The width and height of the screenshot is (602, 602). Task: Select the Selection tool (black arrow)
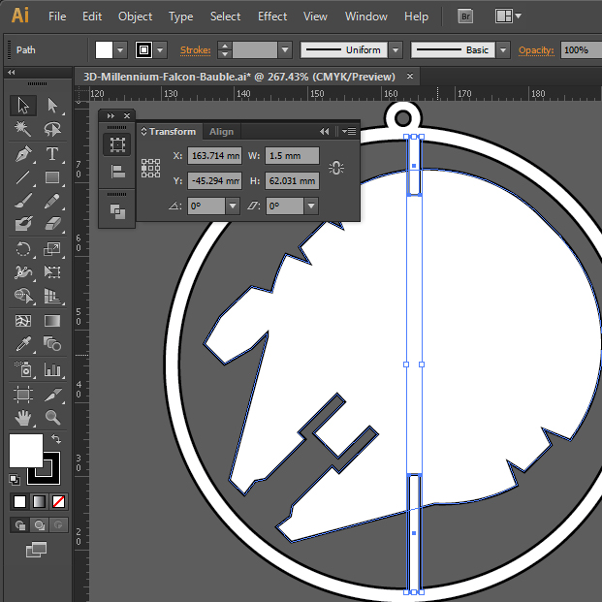23,106
